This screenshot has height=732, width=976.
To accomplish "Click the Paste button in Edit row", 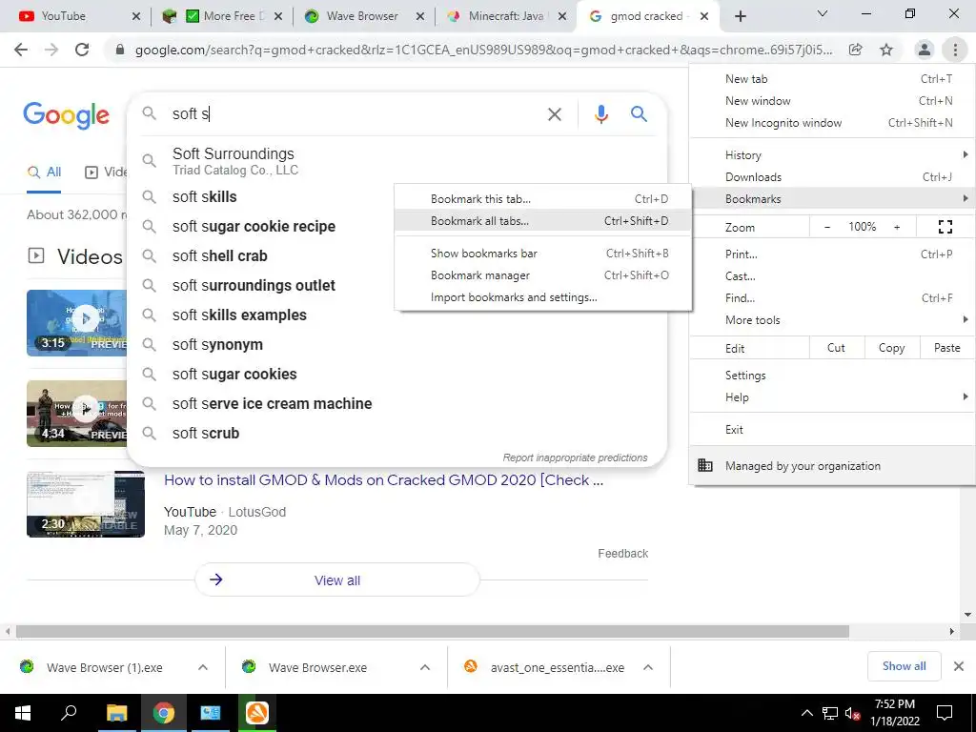I will coord(946,348).
